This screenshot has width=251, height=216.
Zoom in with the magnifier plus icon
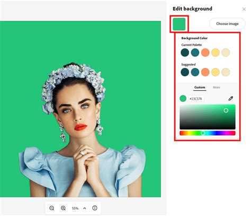pos(63,208)
